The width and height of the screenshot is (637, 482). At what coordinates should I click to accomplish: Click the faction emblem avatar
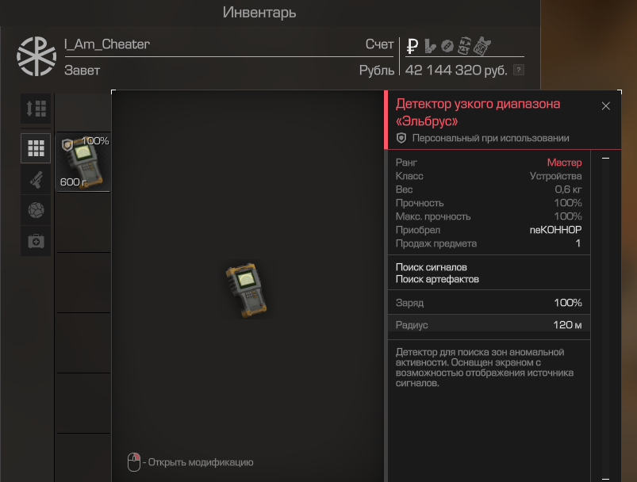click(x=36, y=56)
